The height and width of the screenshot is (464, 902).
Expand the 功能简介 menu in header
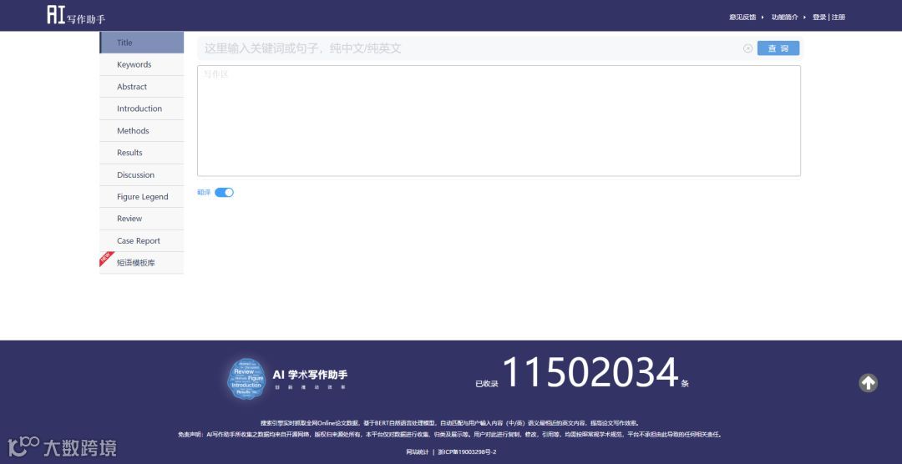pos(788,18)
